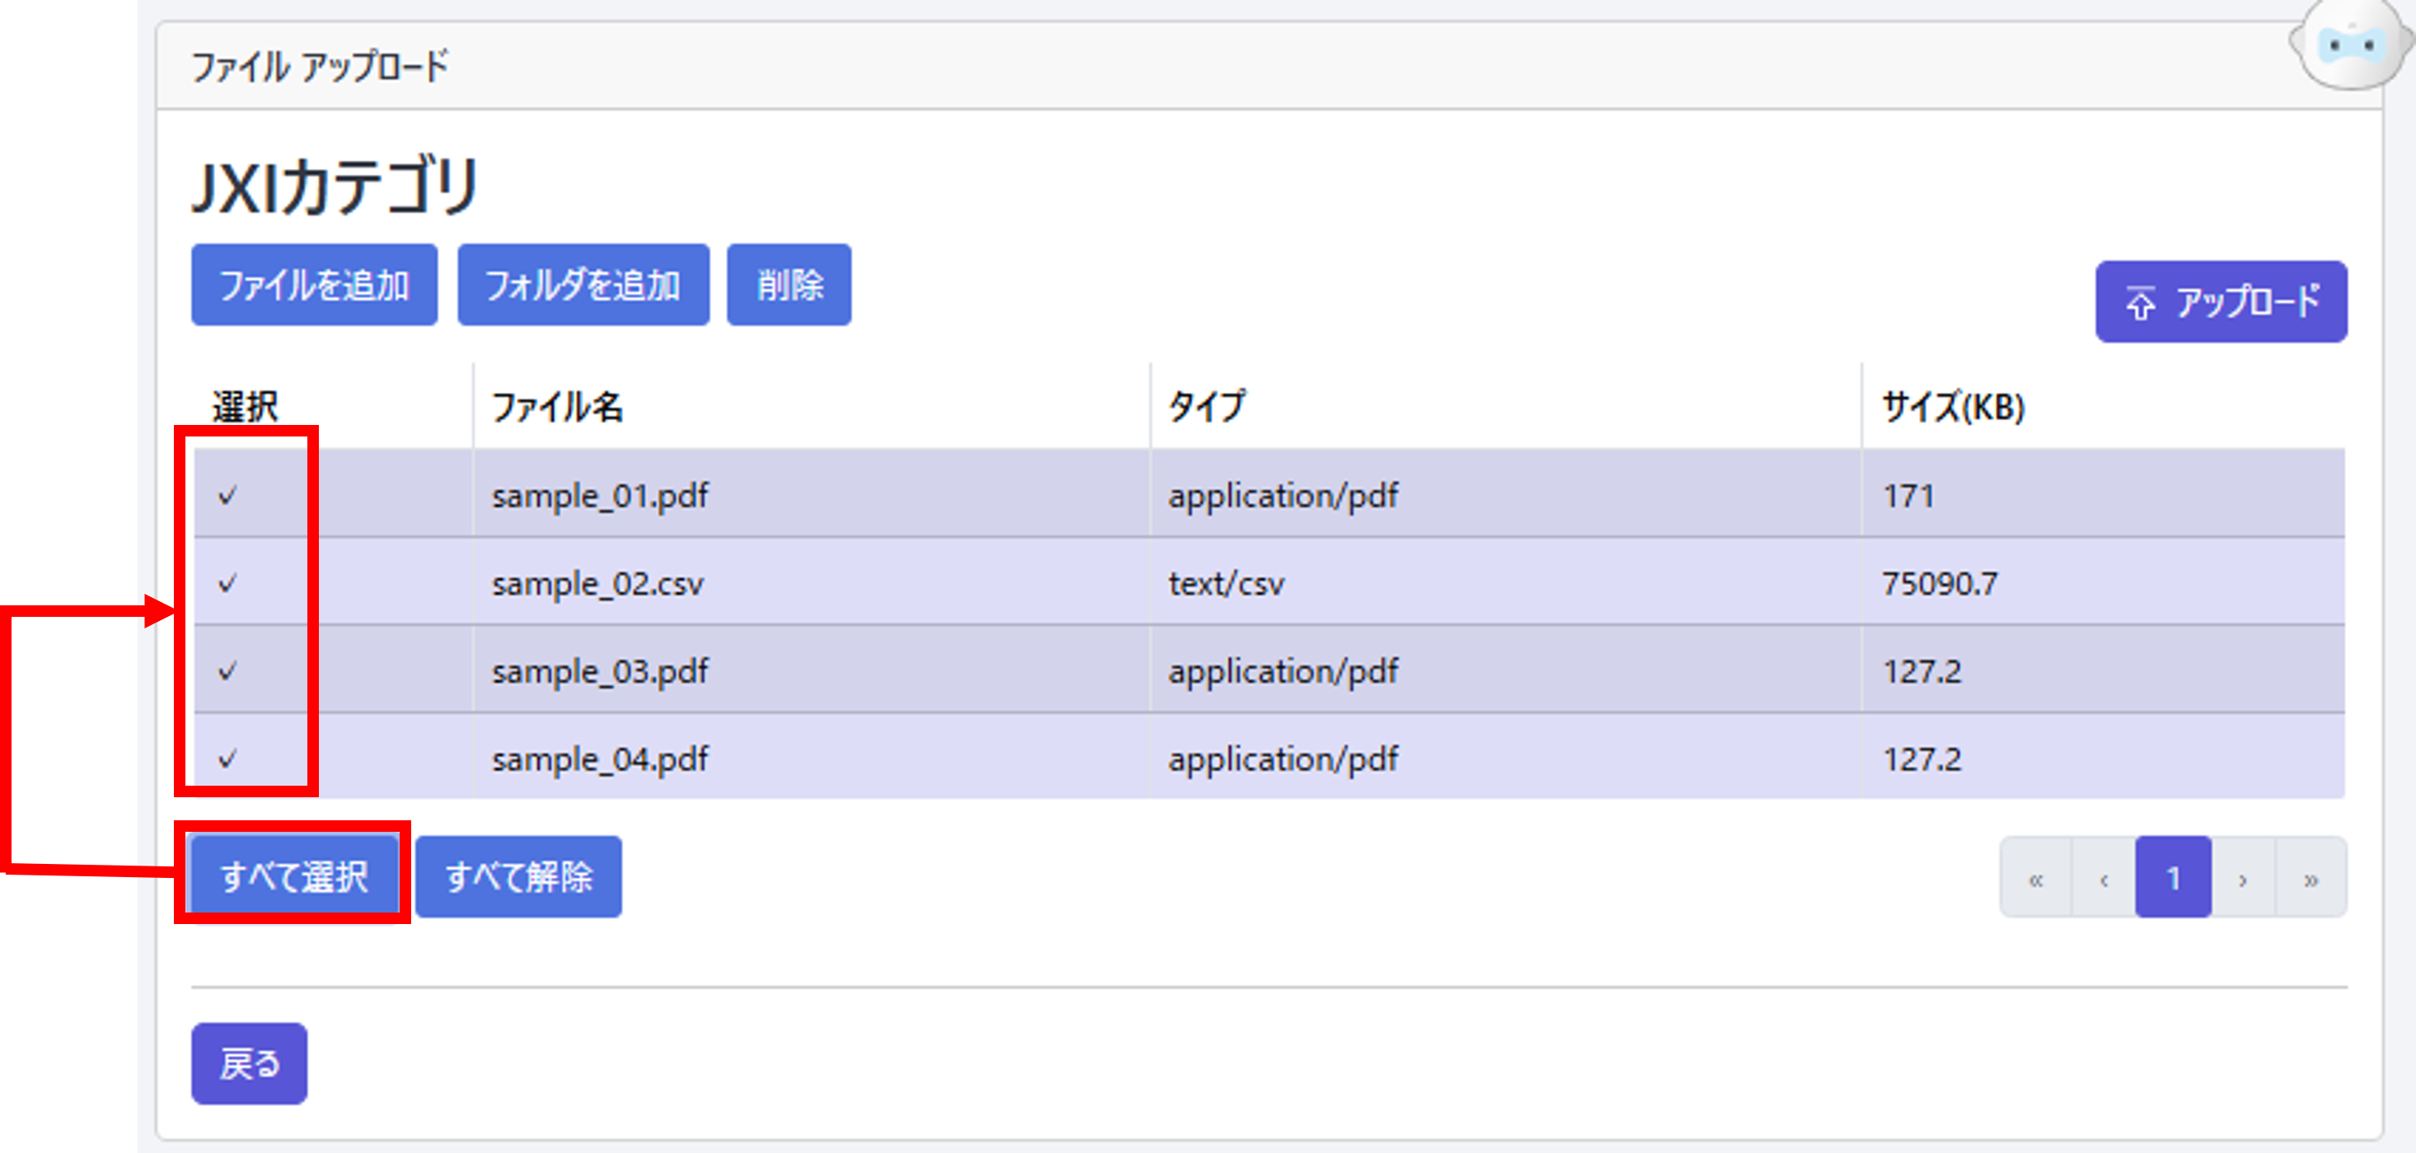This screenshot has height=1153, width=2416.
Task: Click the すべて解除 button
Action: [x=518, y=876]
